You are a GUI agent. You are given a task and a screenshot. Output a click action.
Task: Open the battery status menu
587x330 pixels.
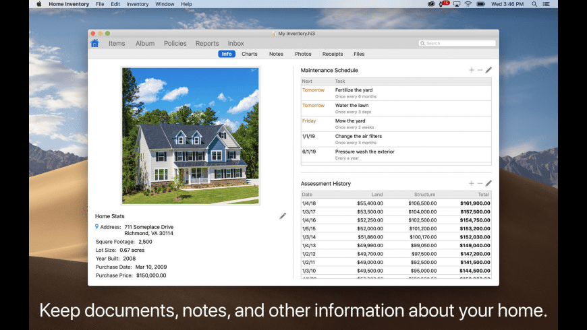[x=480, y=4]
